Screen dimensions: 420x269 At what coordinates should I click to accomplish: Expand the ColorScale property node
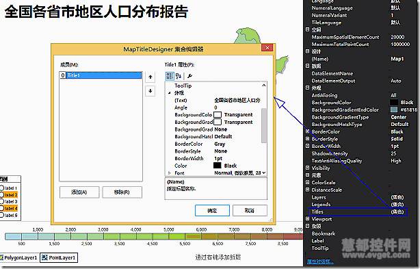click(x=308, y=182)
